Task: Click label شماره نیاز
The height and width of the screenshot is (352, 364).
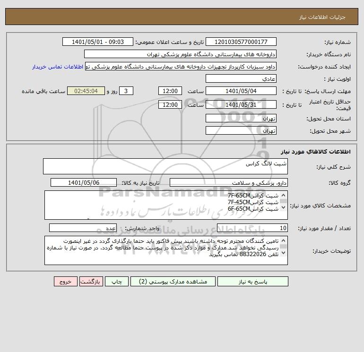Action: (338, 42)
